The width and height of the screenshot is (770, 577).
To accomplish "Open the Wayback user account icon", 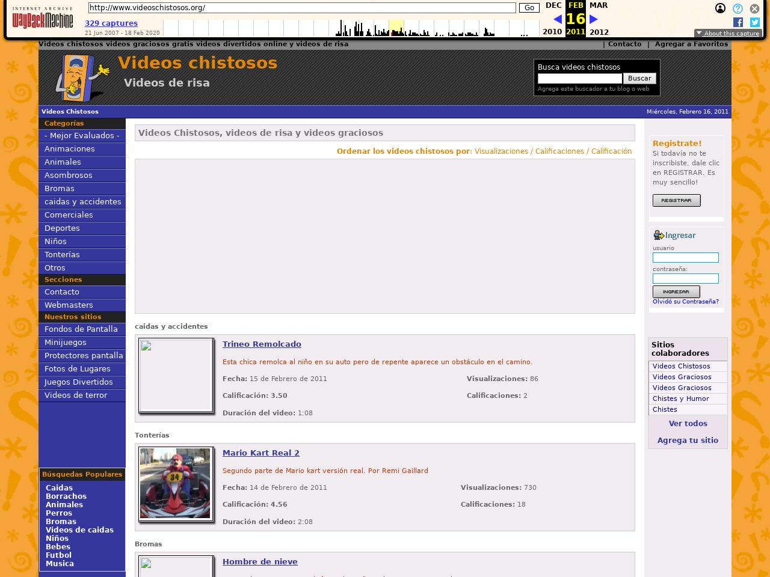I will pyautogui.click(x=720, y=8).
